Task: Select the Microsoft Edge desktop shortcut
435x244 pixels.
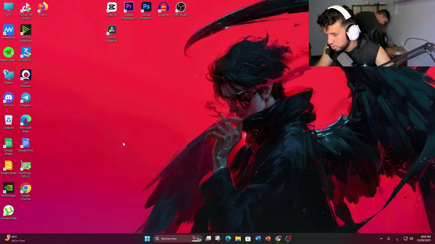Action: tap(26, 124)
